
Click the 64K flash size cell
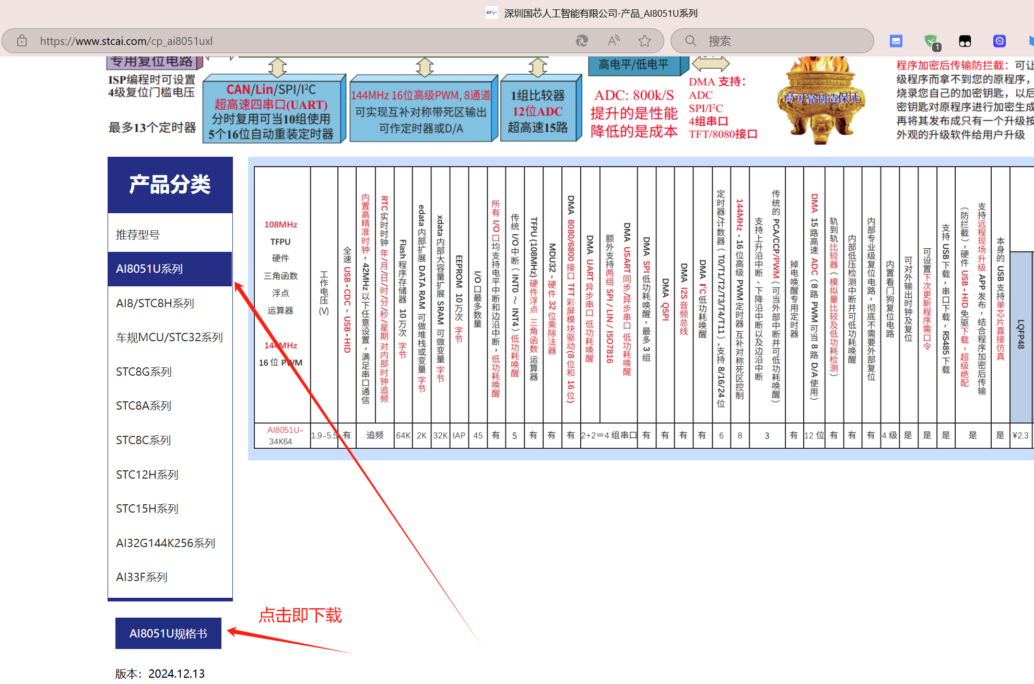[403, 435]
